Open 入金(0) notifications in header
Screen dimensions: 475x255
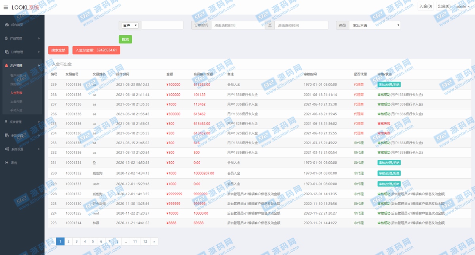(x=426, y=6)
